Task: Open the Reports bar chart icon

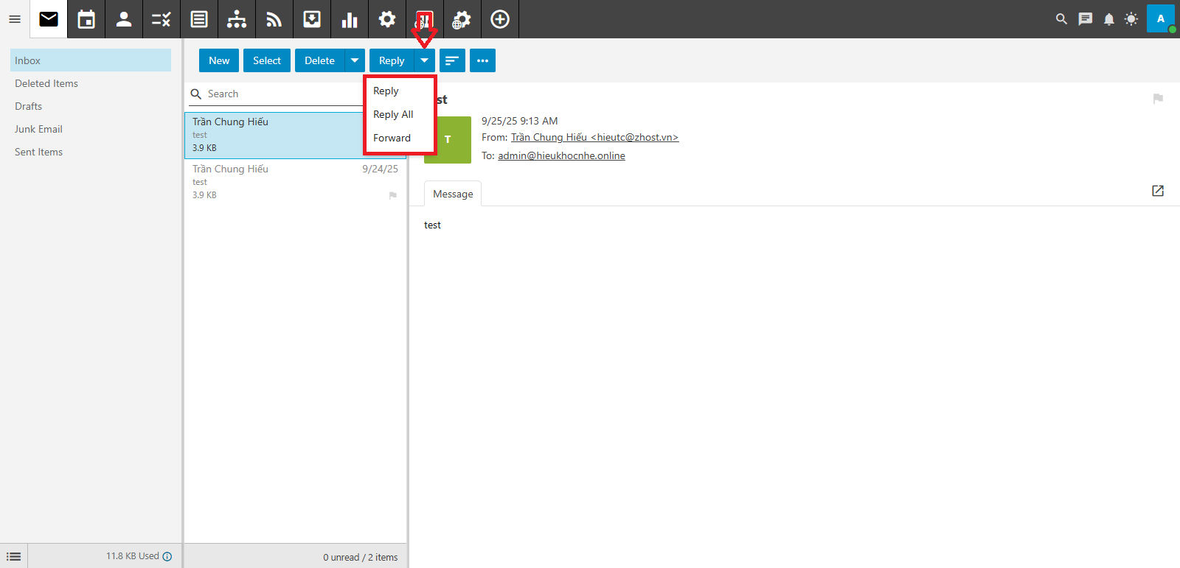Action: 350,19
